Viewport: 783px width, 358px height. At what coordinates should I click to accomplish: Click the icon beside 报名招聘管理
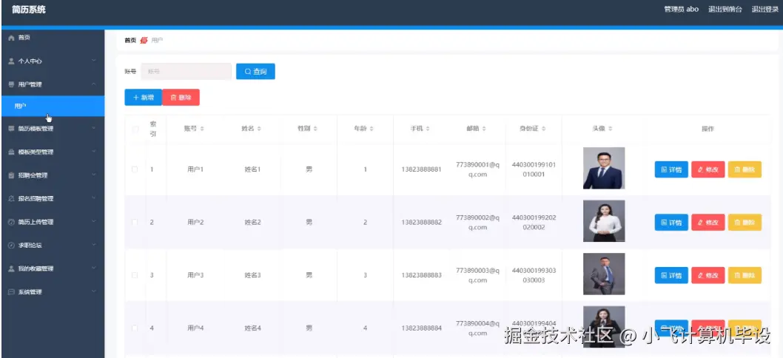pyautogui.click(x=12, y=199)
